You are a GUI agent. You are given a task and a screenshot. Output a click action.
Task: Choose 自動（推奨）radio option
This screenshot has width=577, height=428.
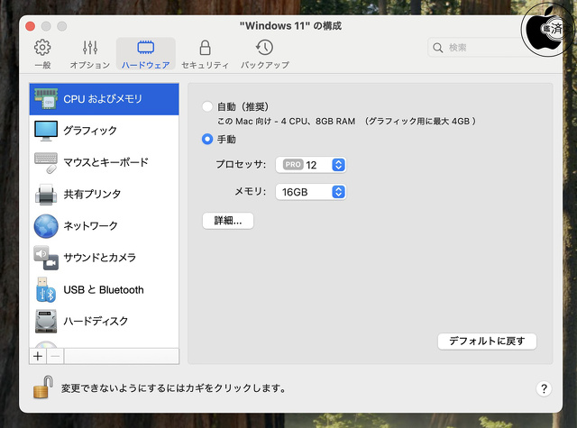pyautogui.click(x=207, y=106)
